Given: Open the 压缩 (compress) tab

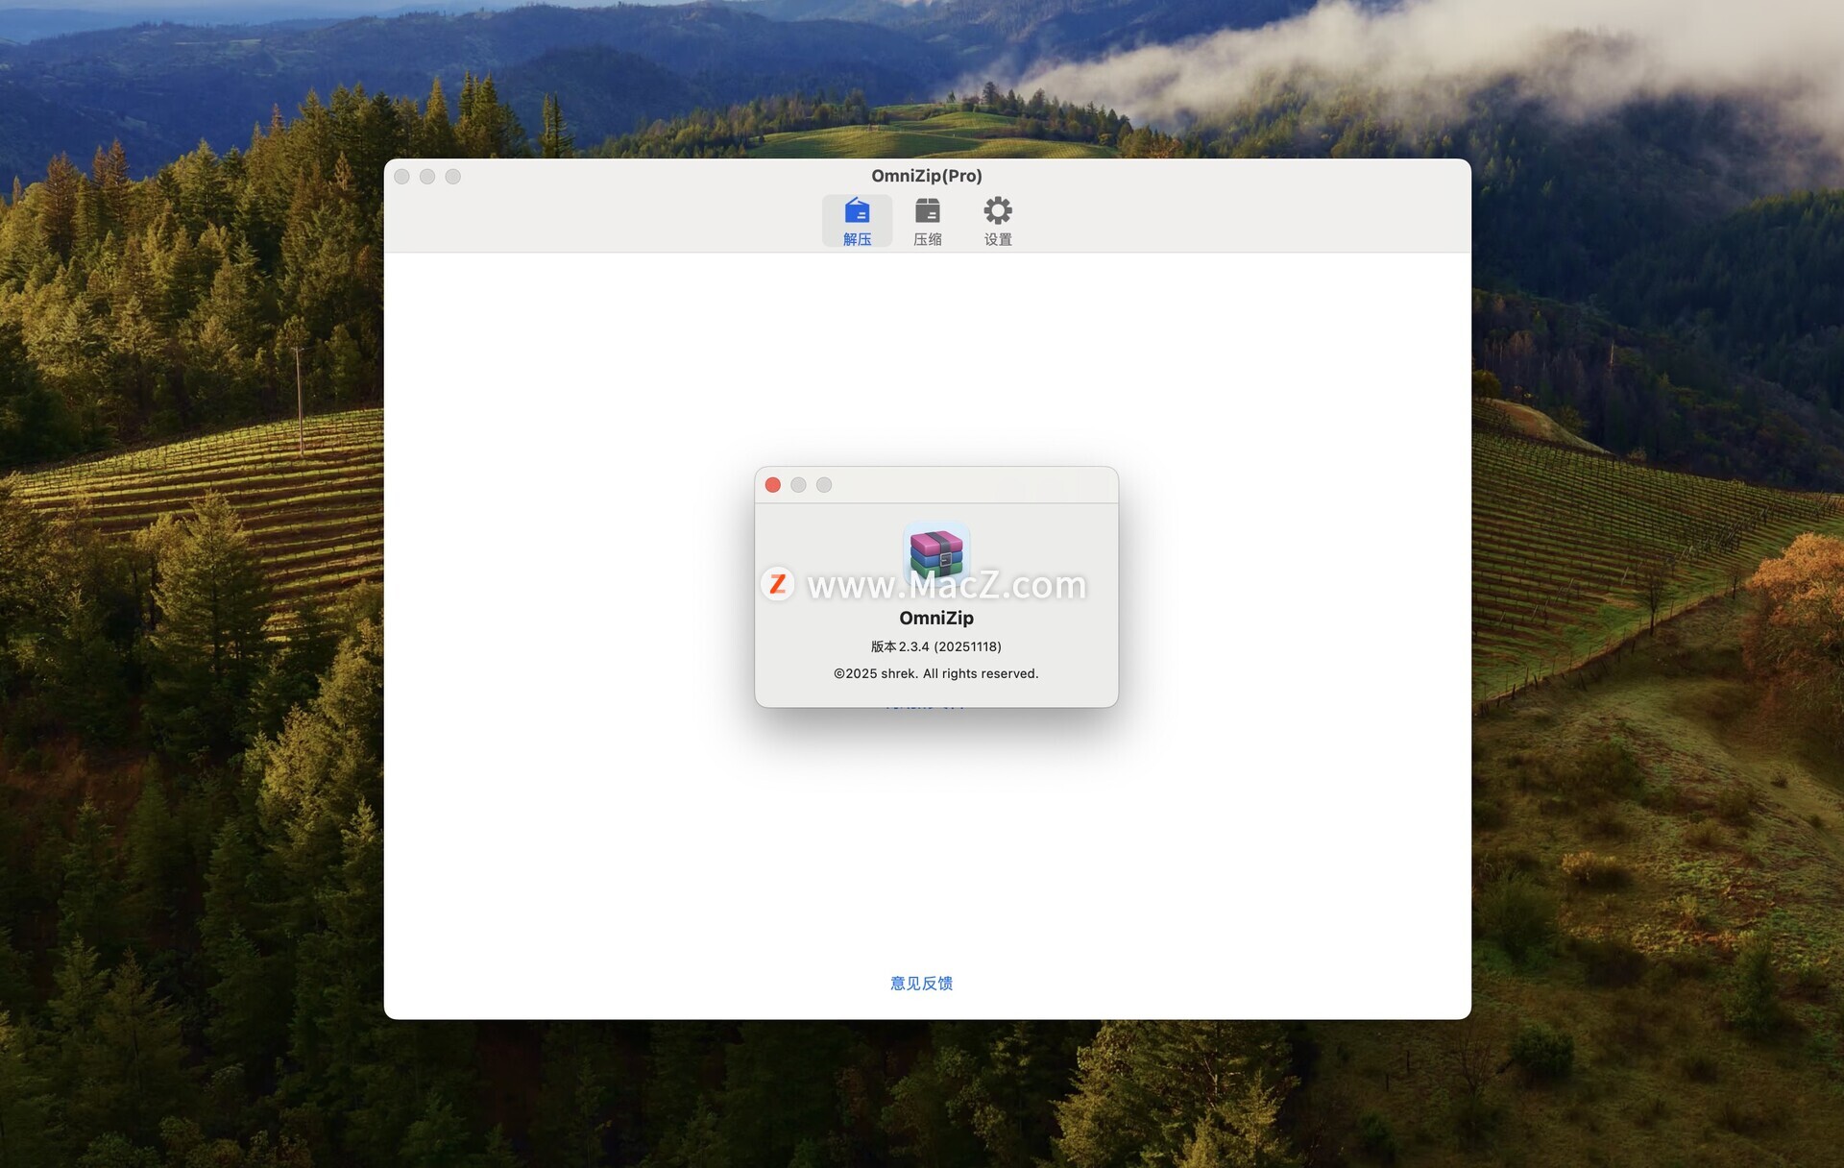Looking at the screenshot, I should 927,221.
